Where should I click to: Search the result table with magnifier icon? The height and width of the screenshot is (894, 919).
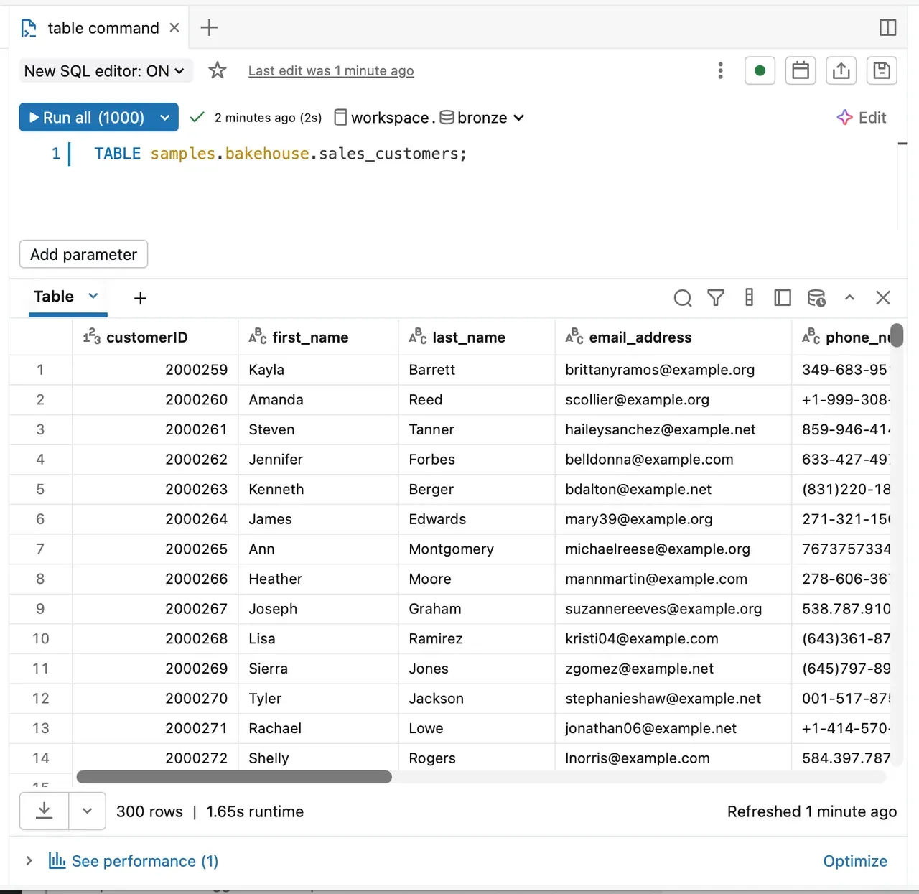click(683, 297)
